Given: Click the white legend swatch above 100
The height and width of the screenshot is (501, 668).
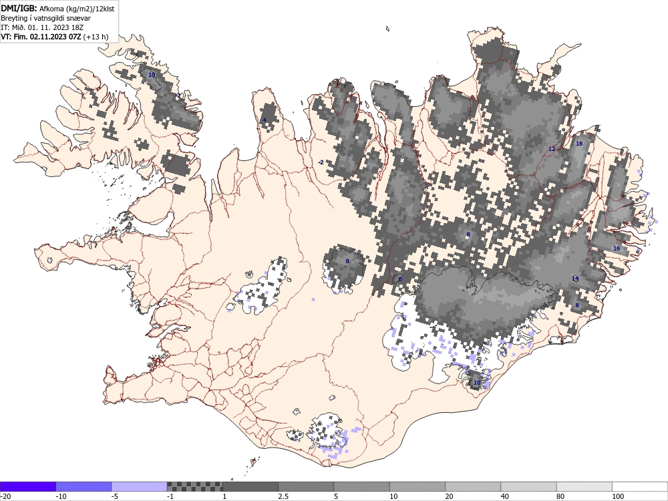Looking at the screenshot, I should tap(640, 486).
